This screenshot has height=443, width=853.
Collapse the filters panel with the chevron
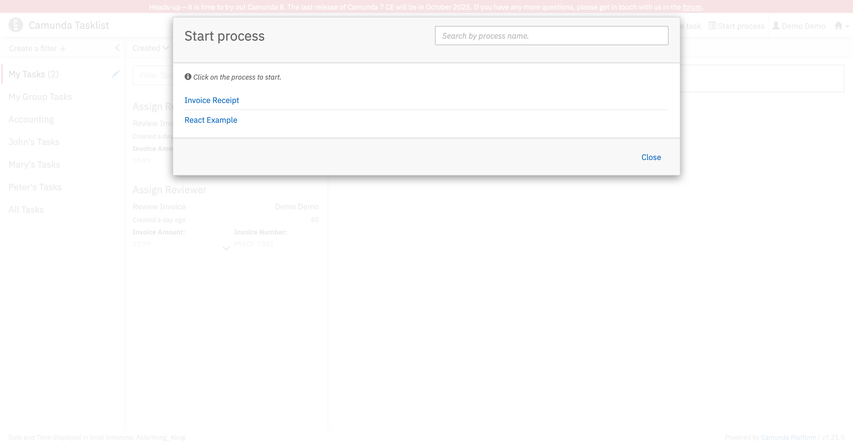(x=118, y=48)
